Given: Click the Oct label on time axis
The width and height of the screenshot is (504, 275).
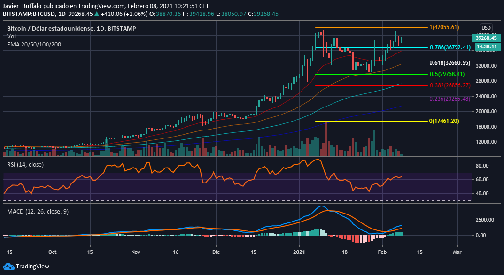Looking at the screenshot, I should (x=53, y=252).
